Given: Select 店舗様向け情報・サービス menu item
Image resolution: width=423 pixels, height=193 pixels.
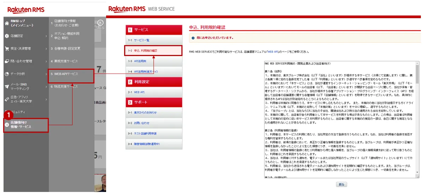Looking at the screenshot, I should point(26,125).
